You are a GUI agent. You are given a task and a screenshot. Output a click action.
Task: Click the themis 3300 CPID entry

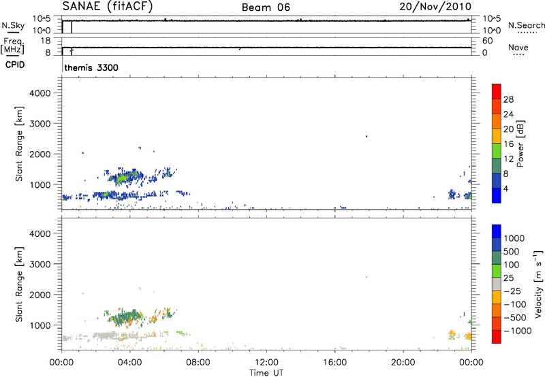tap(91, 67)
